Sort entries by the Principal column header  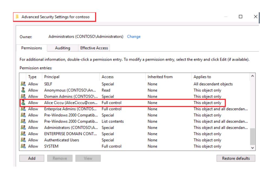[52, 77]
